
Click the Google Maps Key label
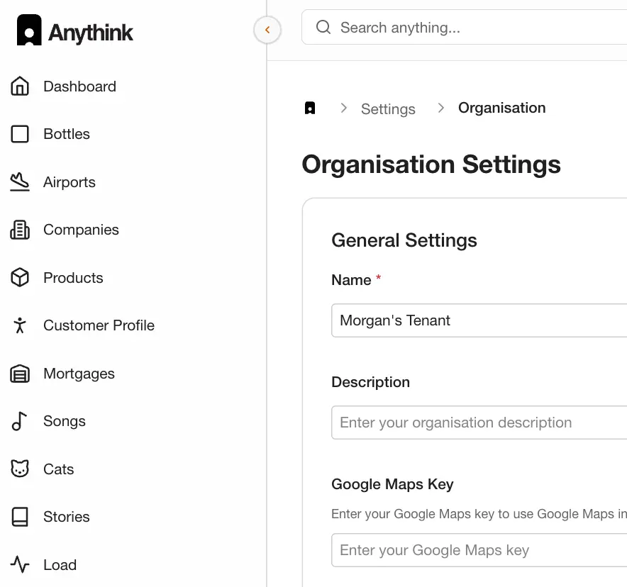tap(392, 484)
